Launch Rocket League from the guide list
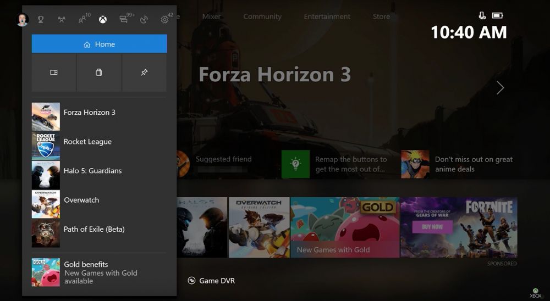This screenshot has width=550, height=301. coord(99,146)
